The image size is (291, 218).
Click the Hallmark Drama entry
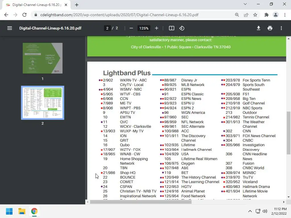pos(256,187)
